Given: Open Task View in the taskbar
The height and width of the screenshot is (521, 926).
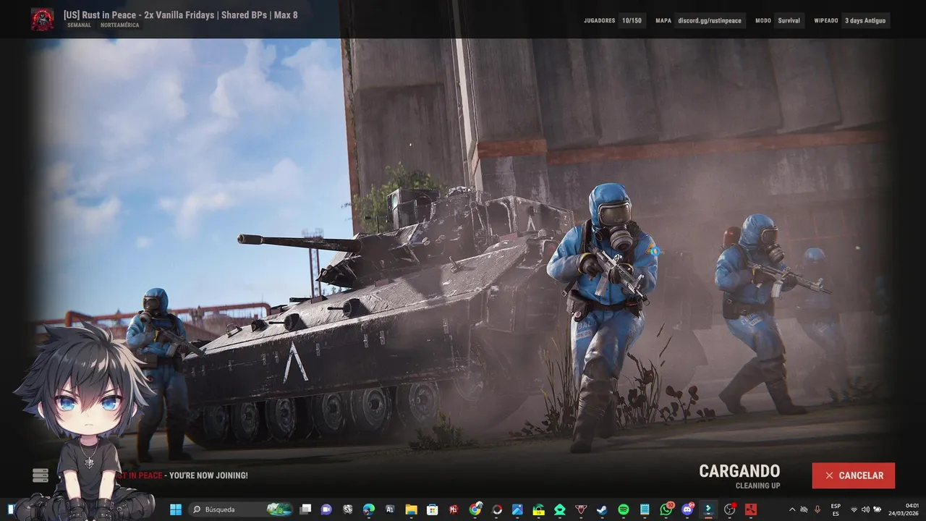Looking at the screenshot, I should 305,509.
